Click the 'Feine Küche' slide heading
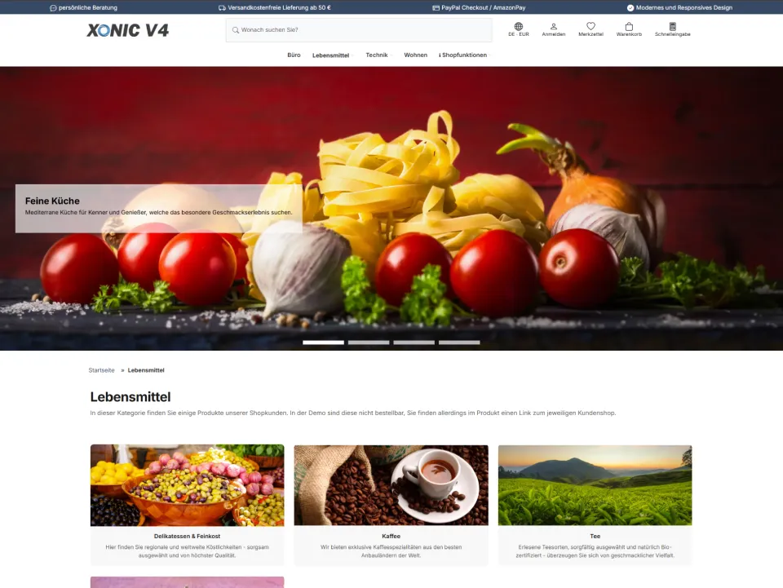 (52, 201)
